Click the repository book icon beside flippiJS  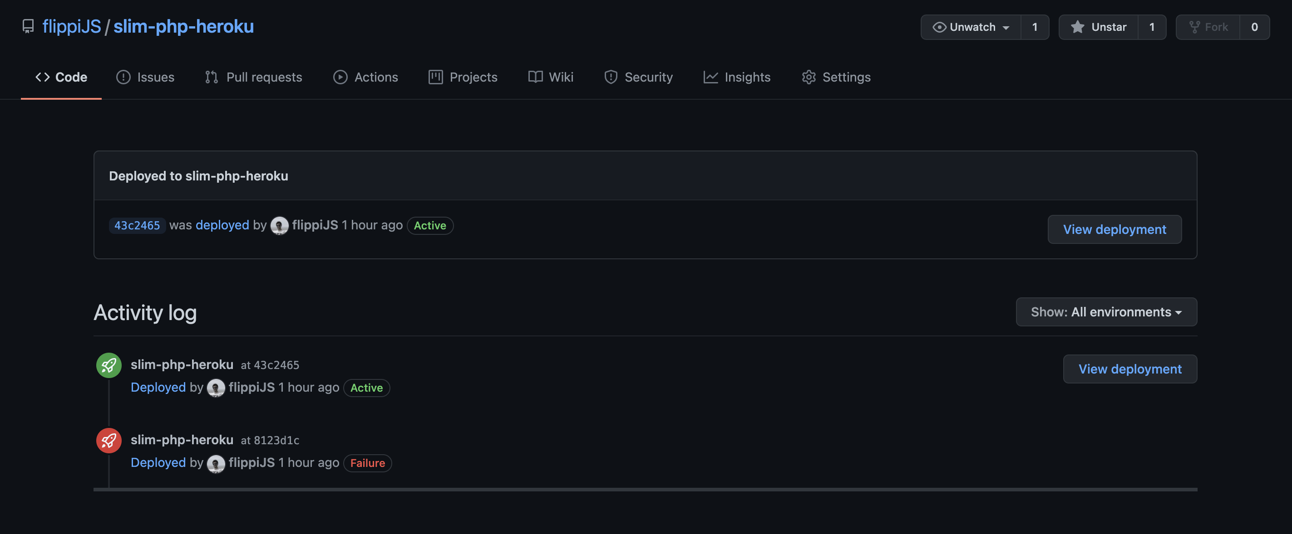(28, 26)
